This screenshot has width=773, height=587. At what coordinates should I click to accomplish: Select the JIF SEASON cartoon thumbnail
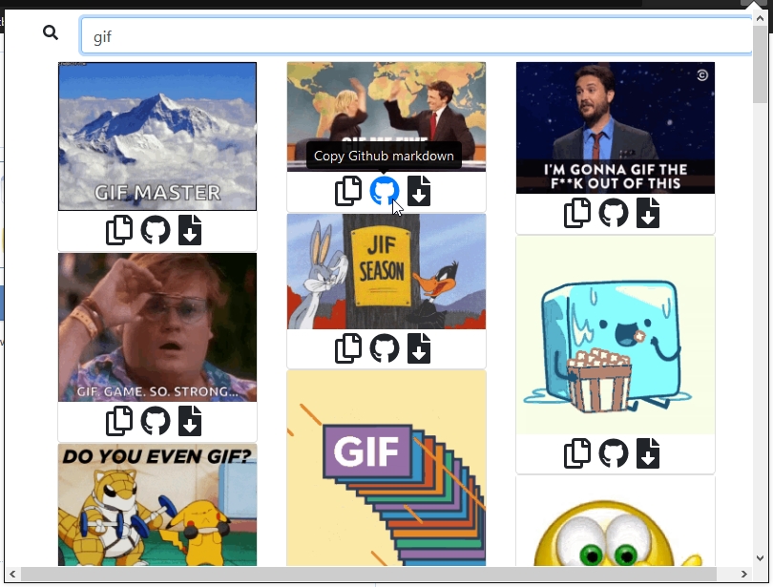(386, 272)
